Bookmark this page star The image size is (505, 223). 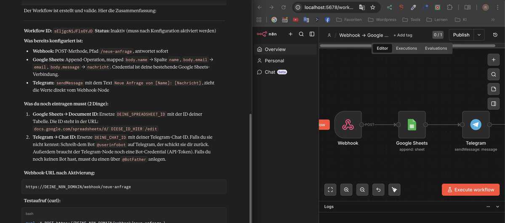373,7
